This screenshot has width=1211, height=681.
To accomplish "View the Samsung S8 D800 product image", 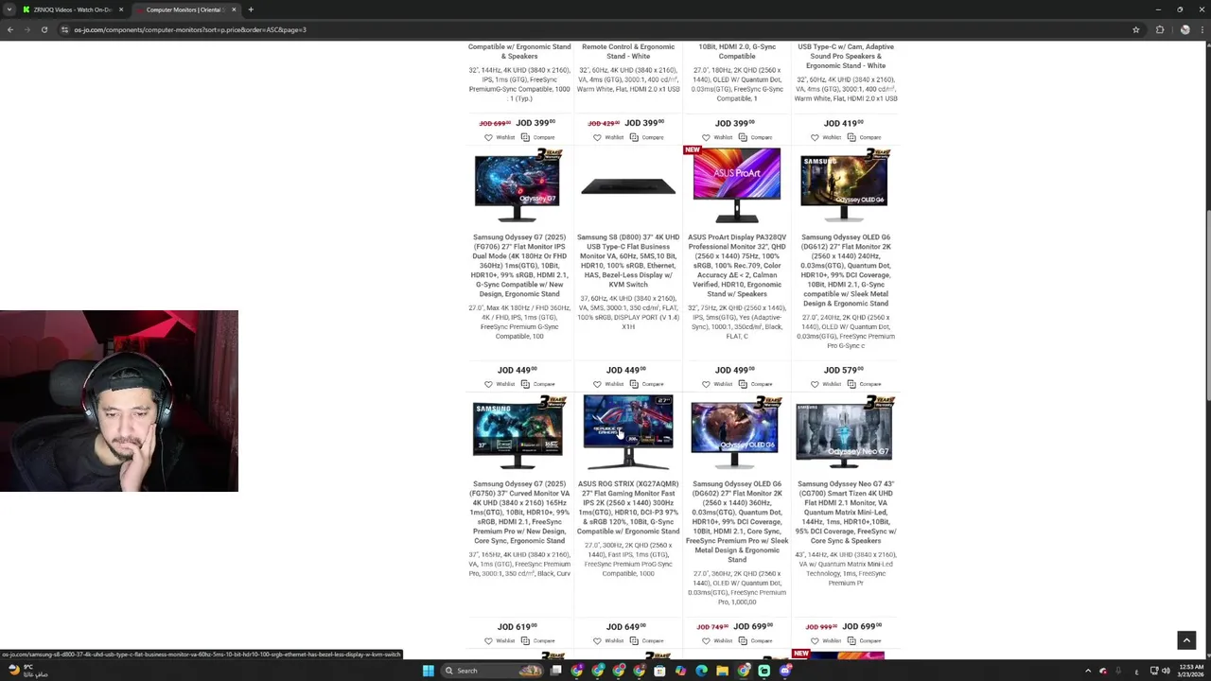I will coord(628,186).
